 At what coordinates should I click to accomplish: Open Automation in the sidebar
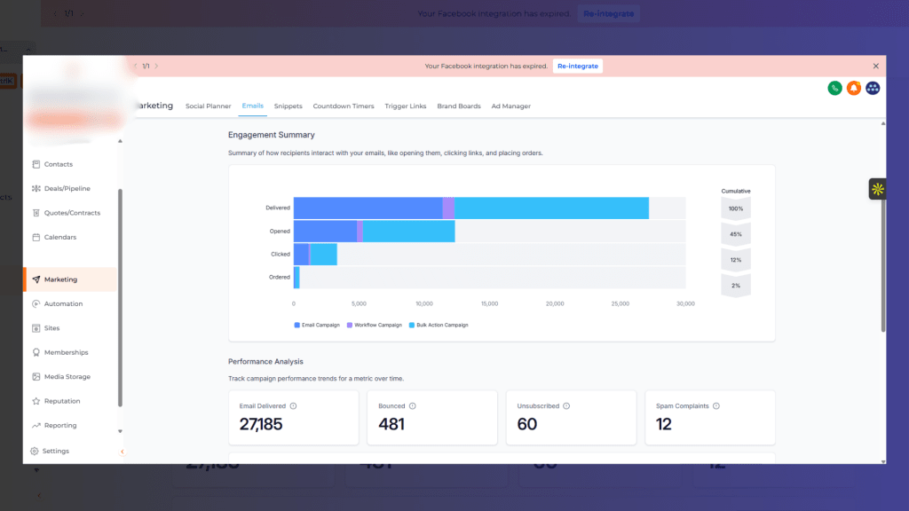(x=63, y=304)
